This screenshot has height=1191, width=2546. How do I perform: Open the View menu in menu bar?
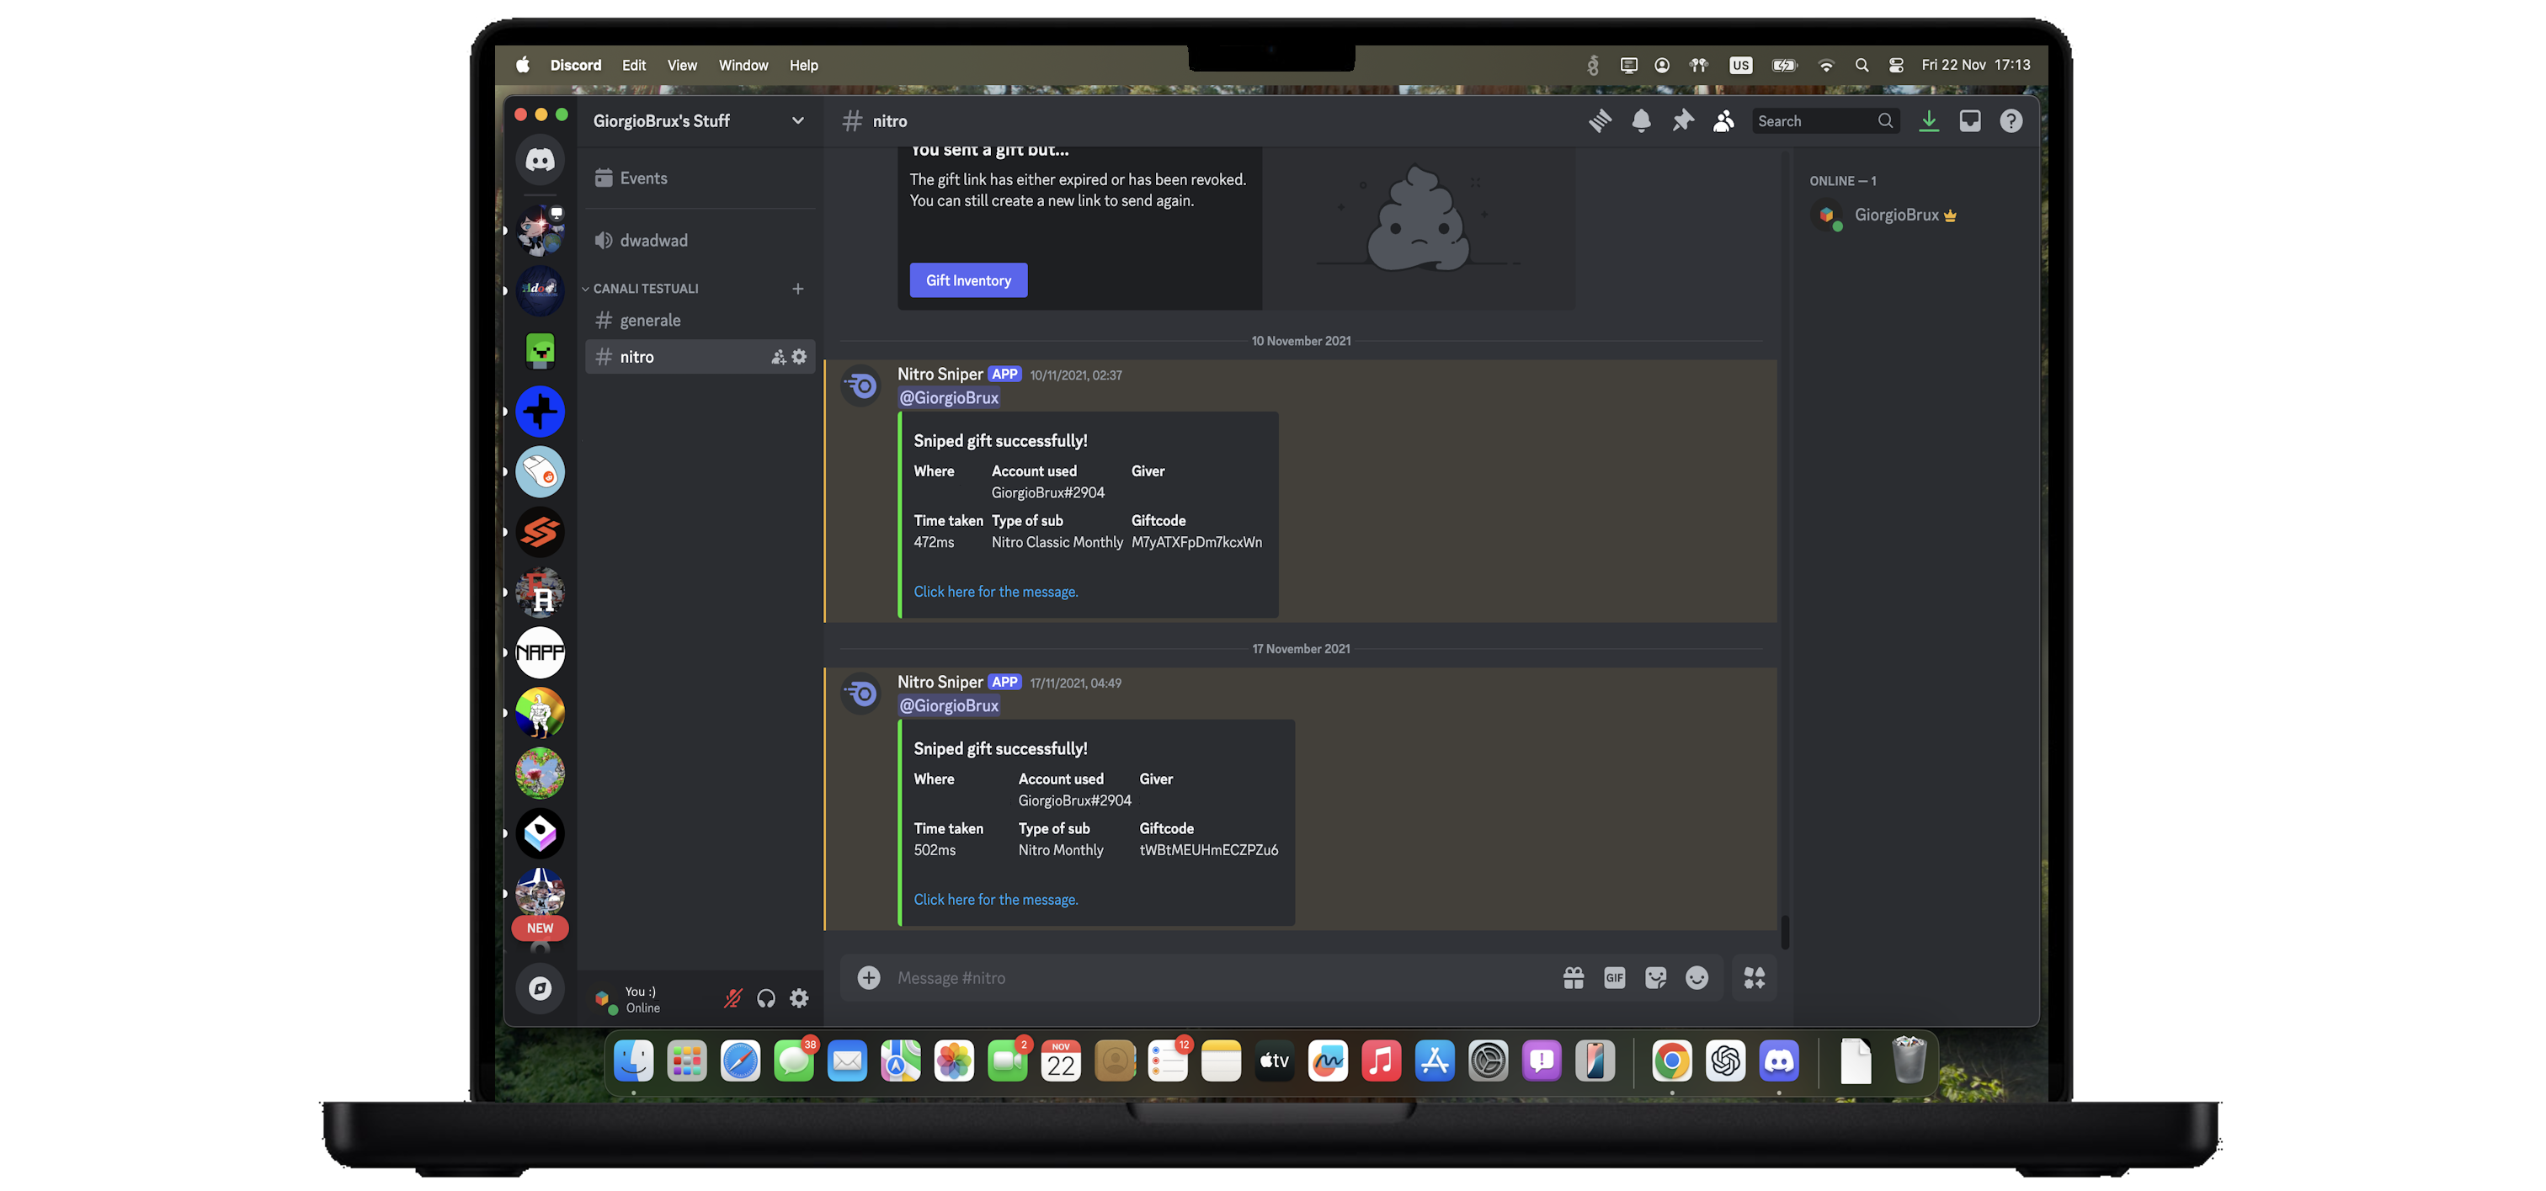click(682, 66)
